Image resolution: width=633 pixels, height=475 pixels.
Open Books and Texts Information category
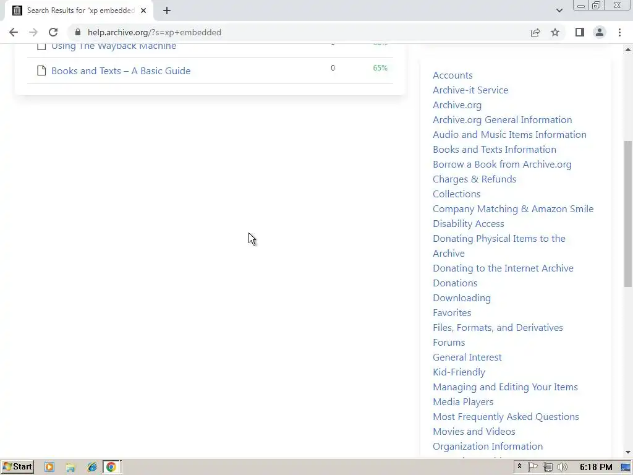(x=494, y=150)
